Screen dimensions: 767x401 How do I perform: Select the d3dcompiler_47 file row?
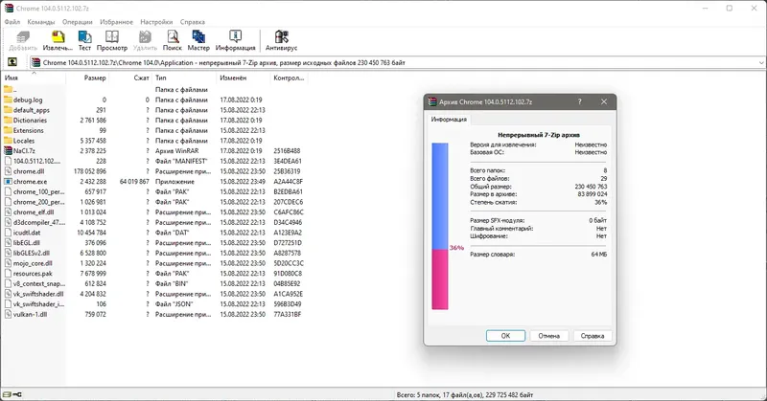pos(154,223)
